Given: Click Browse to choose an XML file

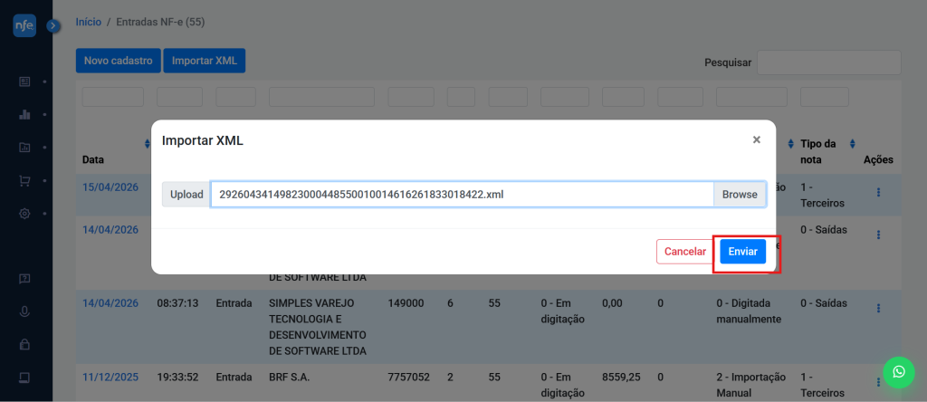Looking at the screenshot, I should tap(739, 195).
